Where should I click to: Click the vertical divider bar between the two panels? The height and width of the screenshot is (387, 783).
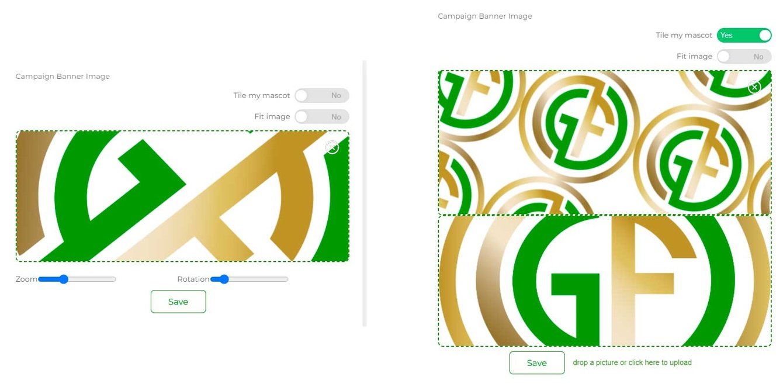point(365,193)
